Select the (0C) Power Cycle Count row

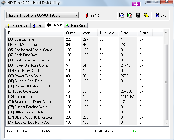point(85,76)
